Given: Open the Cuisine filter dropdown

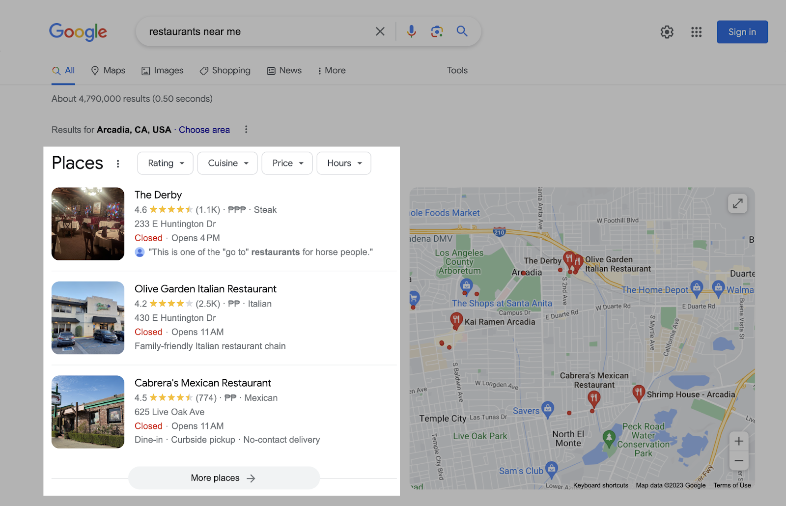Looking at the screenshot, I should pos(227,163).
